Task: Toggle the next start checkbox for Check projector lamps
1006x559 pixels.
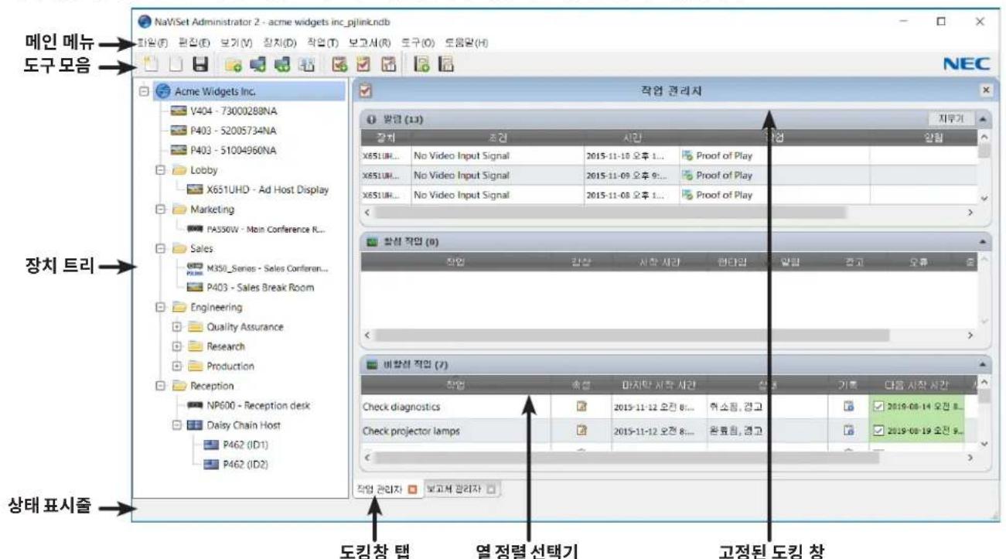Action: click(x=880, y=431)
